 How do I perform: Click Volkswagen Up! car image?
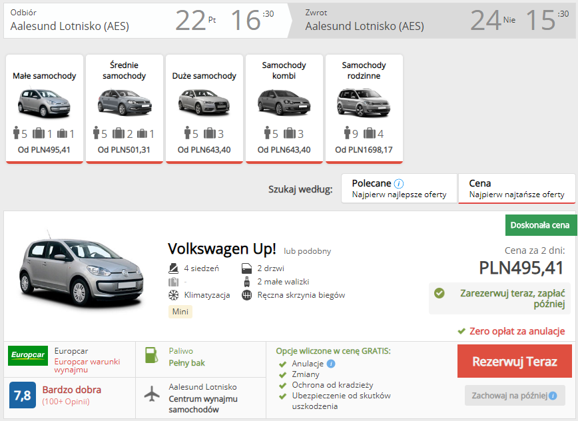point(79,271)
